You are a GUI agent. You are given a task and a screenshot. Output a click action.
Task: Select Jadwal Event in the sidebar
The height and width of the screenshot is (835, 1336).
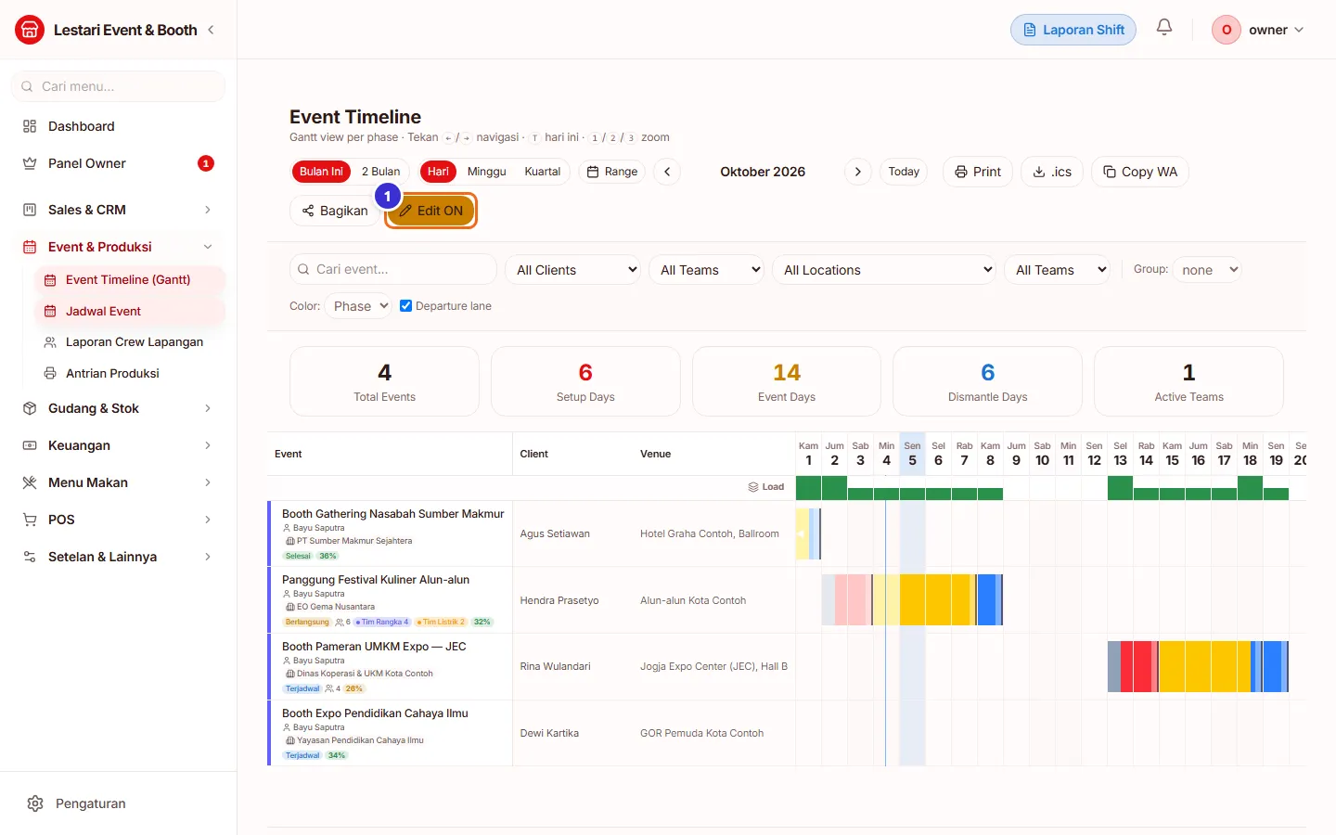coord(129,311)
